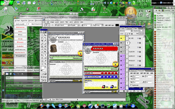Image resolution: width=175 pixels, height=109 pixels.
Task: Toggle the Hyphenate checkbox
Action: pos(131,85)
